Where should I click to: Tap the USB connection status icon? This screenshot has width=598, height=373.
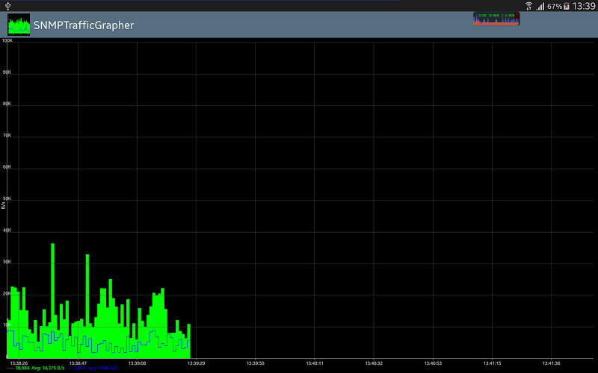point(7,5)
